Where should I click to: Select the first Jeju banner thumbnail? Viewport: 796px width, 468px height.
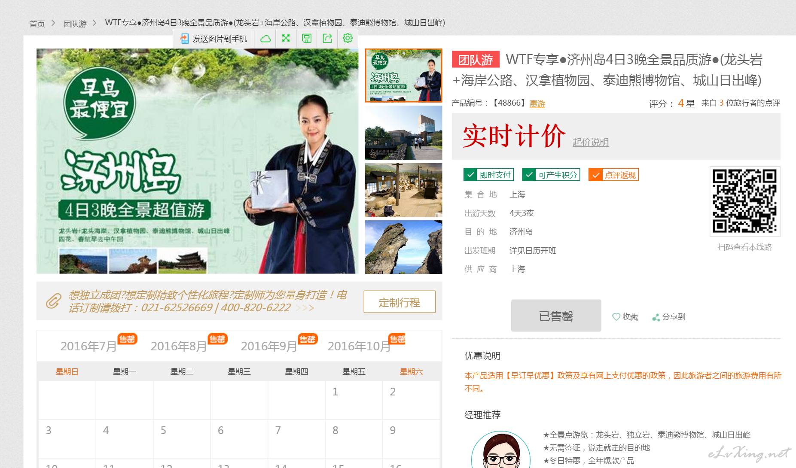tap(403, 76)
